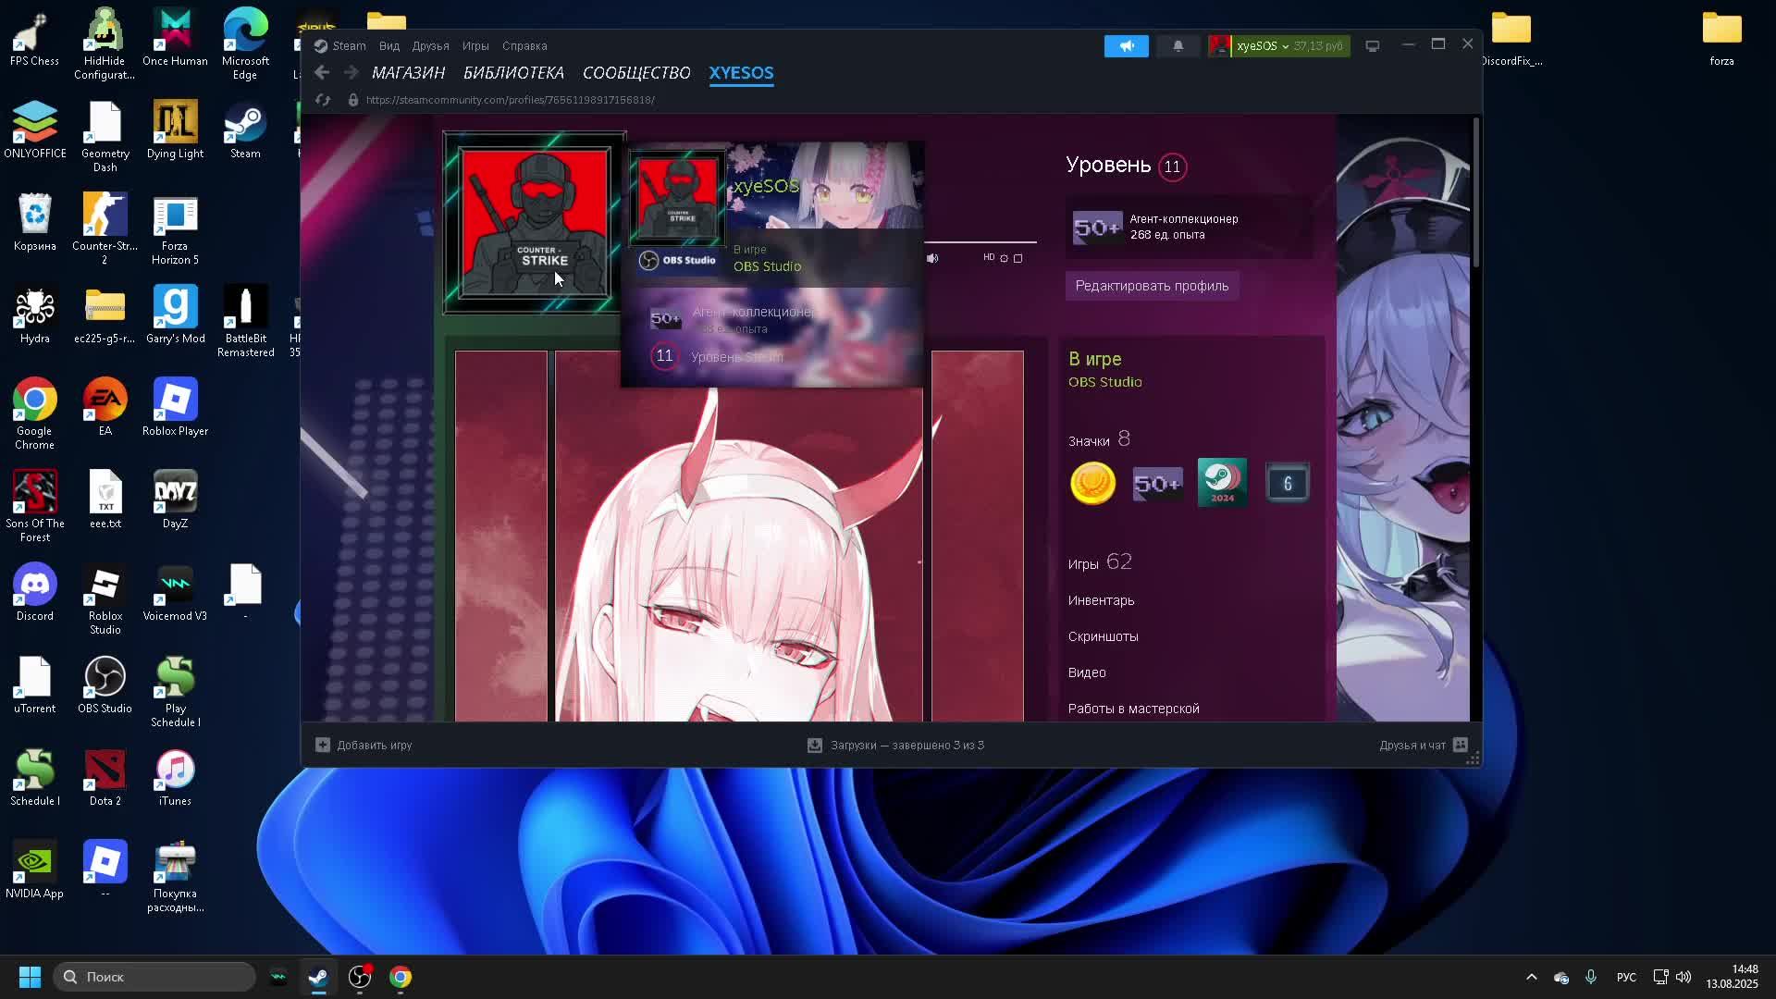This screenshot has width=1776, height=999.
Task: Click the Steam URL address field
Action: [x=510, y=100]
